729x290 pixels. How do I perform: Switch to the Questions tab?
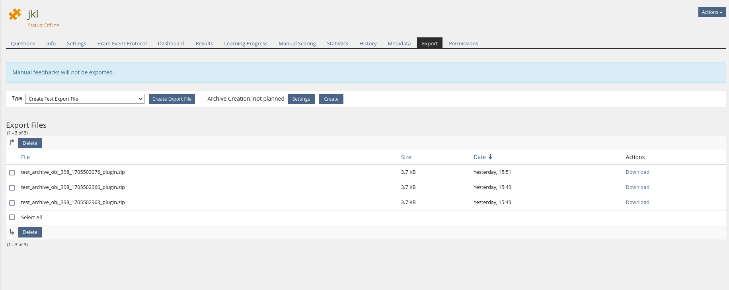(23, 43)
